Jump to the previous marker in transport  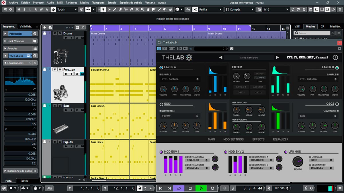tap(161, 188)
